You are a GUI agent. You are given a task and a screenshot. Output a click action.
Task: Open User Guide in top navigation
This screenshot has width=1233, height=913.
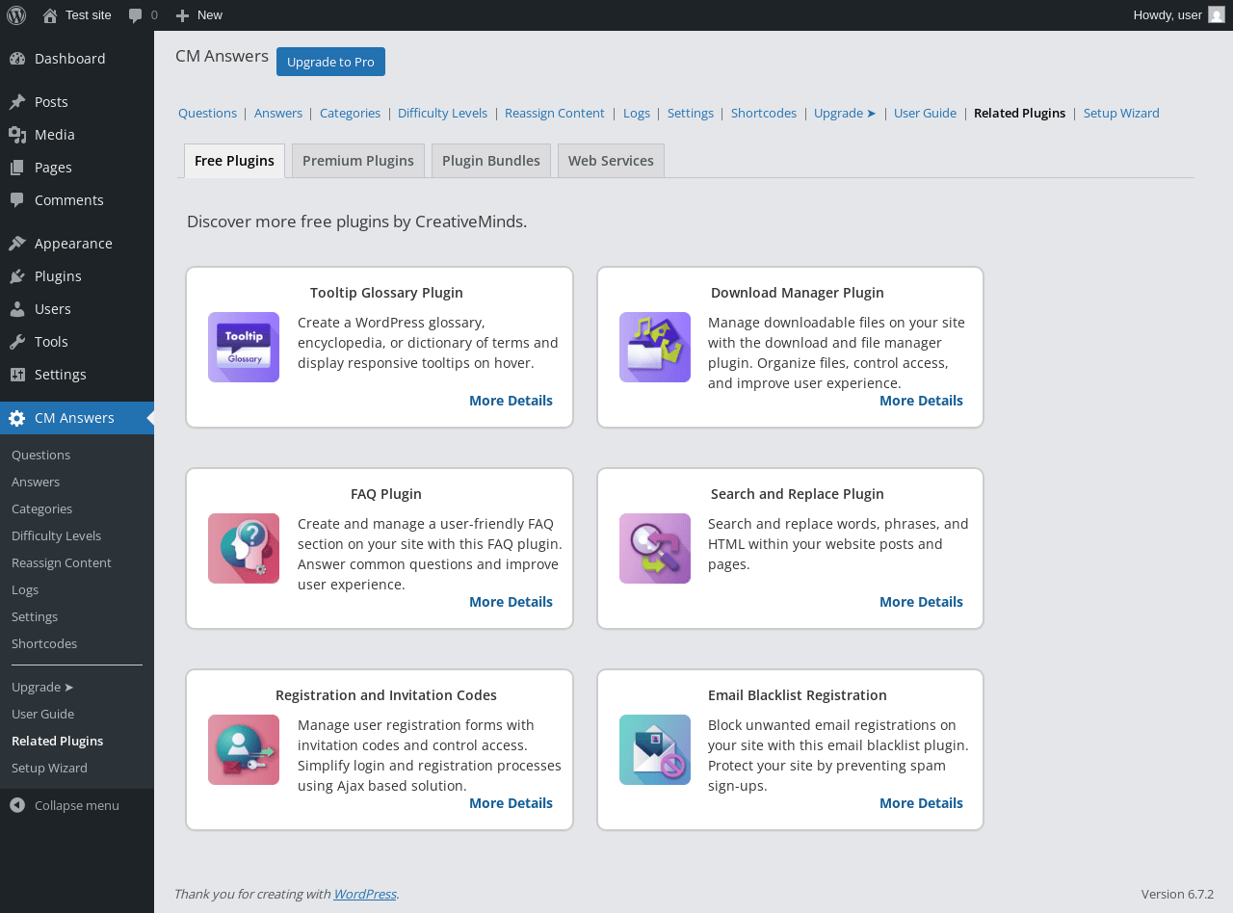(x=925, y=113)
